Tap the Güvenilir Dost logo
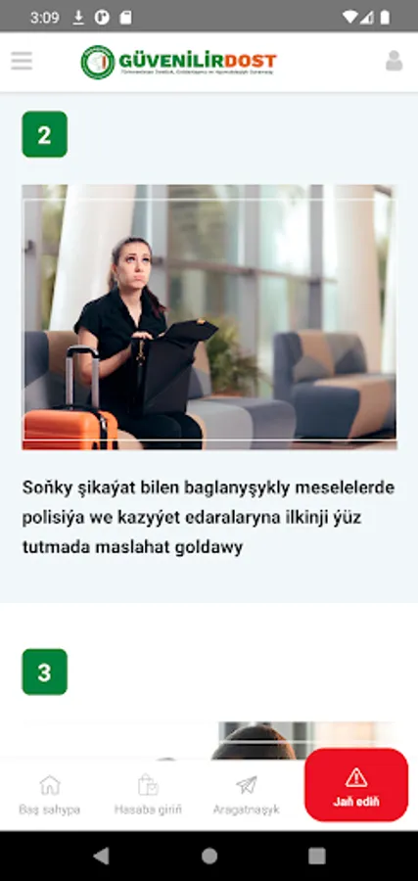The width and height of the screenshot is (418, 881). tap(179, 62)
